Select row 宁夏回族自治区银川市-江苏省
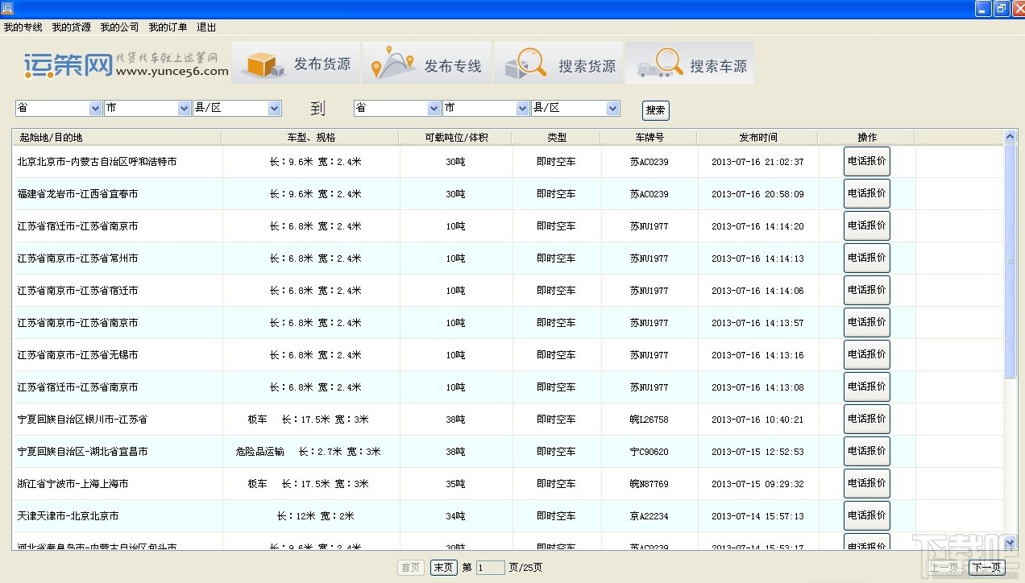Image resolution: width=1025 pixels, height=583 pixels. pos(508,419)
